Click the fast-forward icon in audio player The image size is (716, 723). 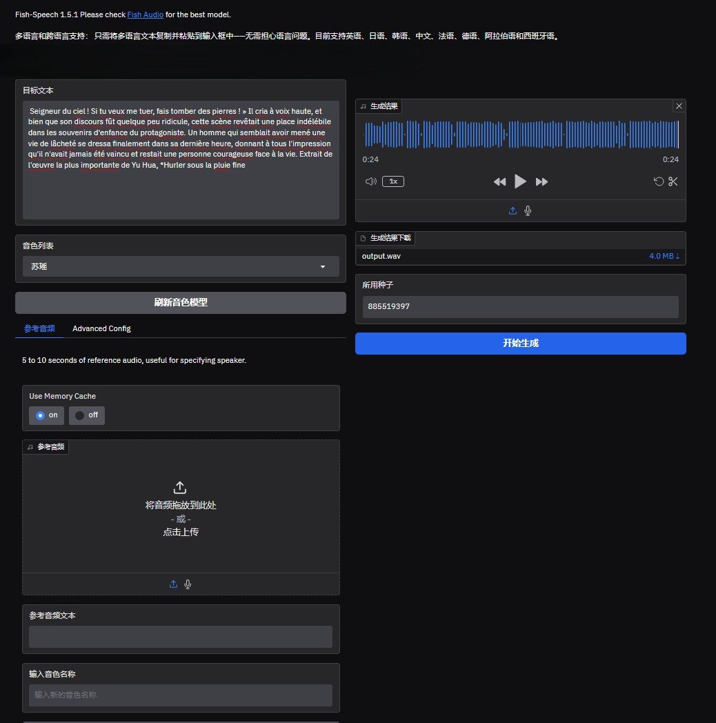pos(541,181)
